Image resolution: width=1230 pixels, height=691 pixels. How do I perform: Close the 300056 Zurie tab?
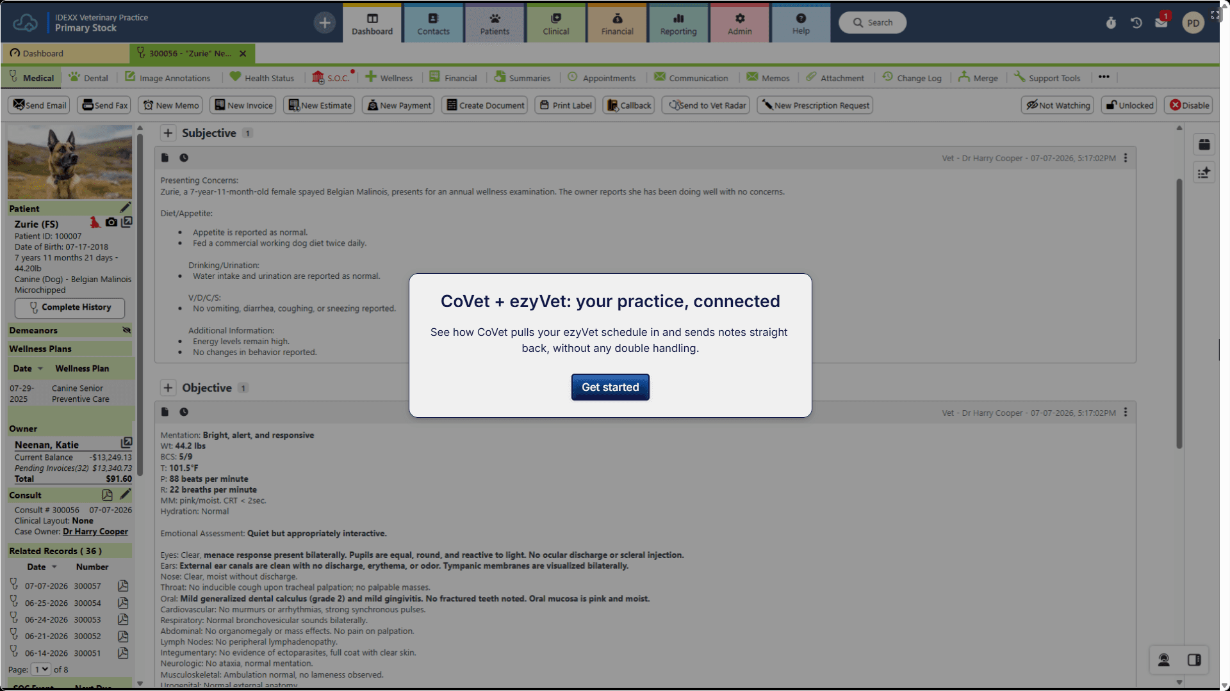point(243,54)
